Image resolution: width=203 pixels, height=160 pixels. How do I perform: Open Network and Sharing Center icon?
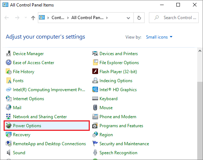9,116
